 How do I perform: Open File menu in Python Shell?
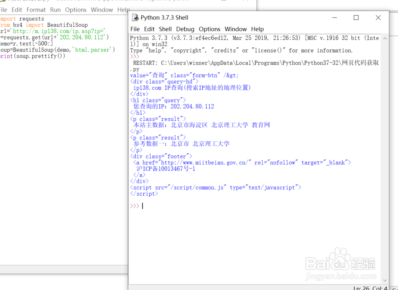point(135,29)
